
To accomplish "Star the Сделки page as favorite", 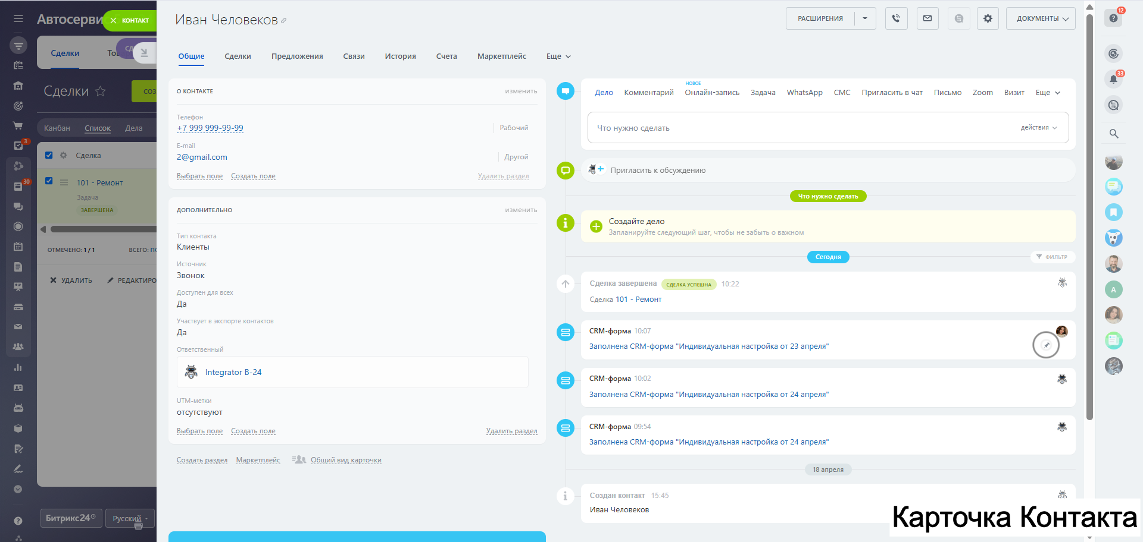I will (x=101, y=91).
